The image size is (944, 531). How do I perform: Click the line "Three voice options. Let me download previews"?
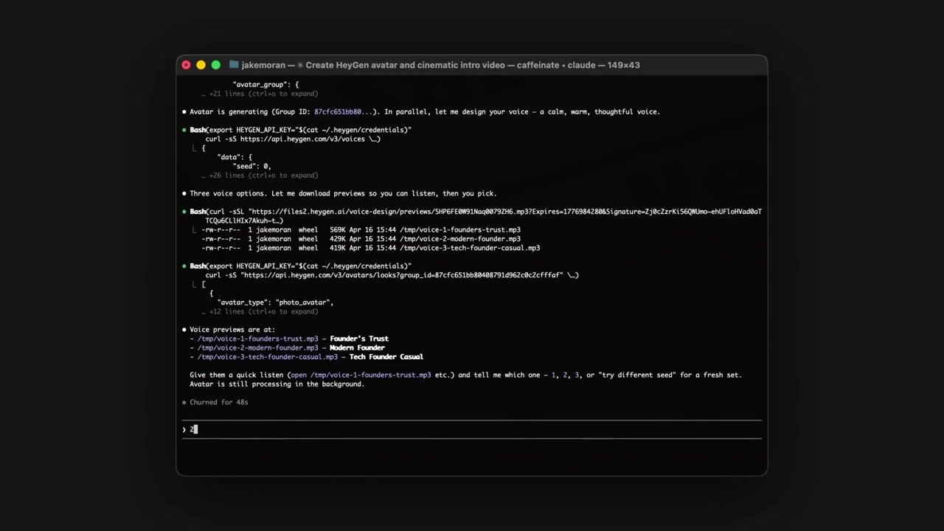pos(343,193)
